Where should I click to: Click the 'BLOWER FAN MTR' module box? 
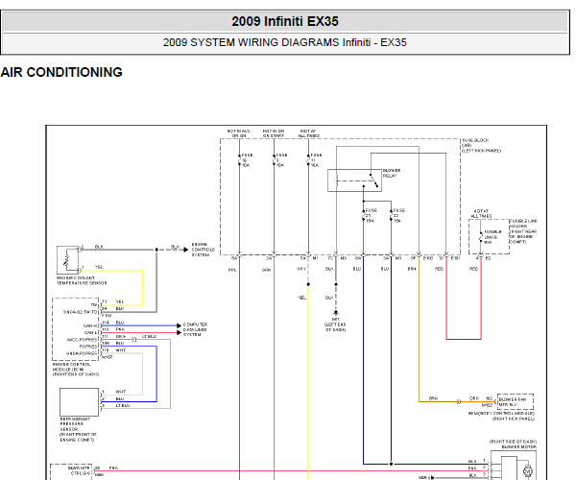(515, 402)
